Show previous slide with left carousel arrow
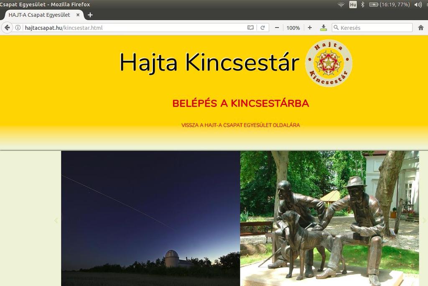The height and width of the screenshot is (286, 428). 56,220
